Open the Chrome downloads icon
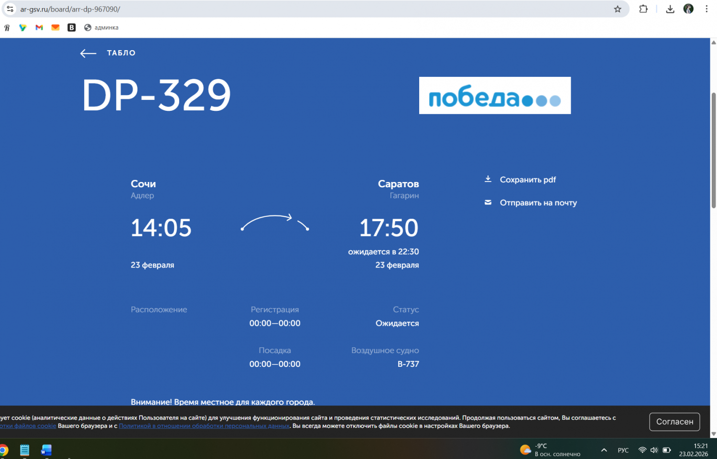This screenshot has width=717, height=459. coord(670,9)
